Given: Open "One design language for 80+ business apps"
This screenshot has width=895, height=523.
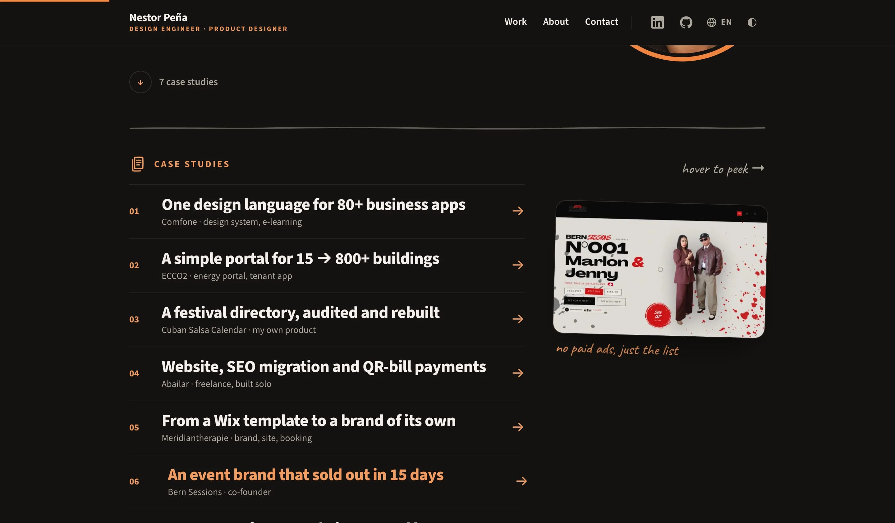Looking at the screenshot, I should click(313, 204).
